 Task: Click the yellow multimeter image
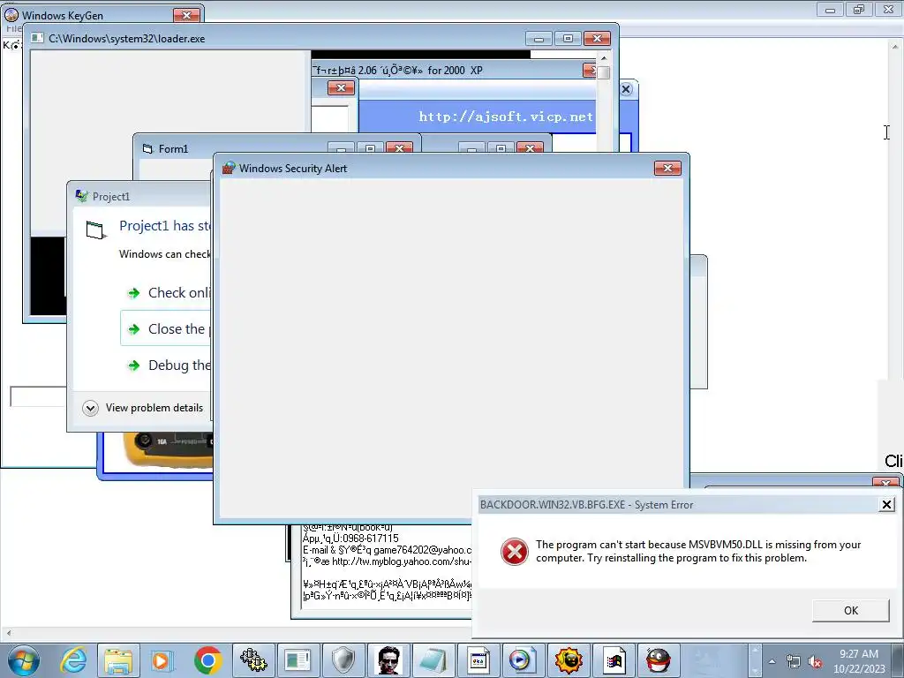pos(168,449)
